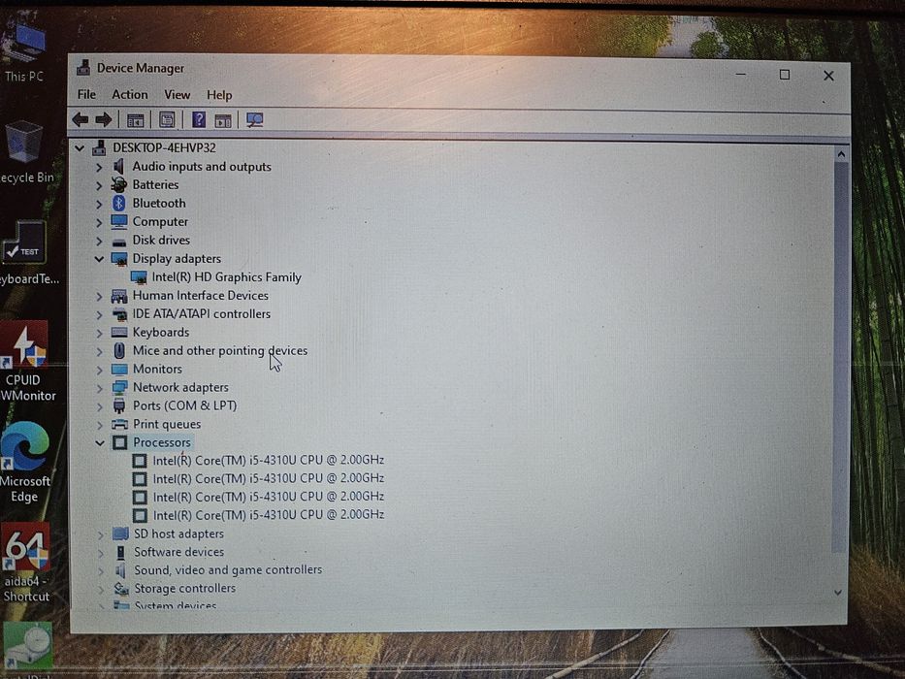Expand the Bluetooth node
905x679 pixels.
click(x=99, y=204)
